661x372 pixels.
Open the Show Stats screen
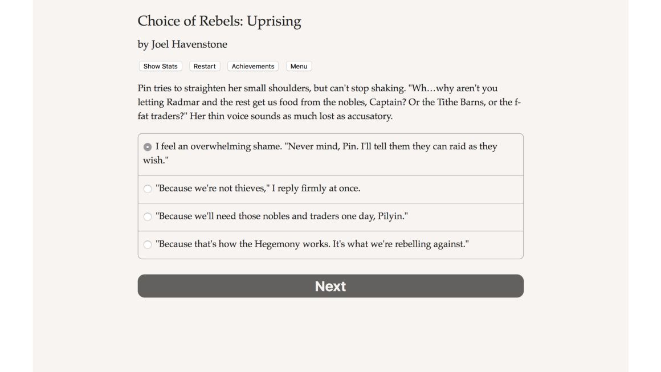click(160, 66)
